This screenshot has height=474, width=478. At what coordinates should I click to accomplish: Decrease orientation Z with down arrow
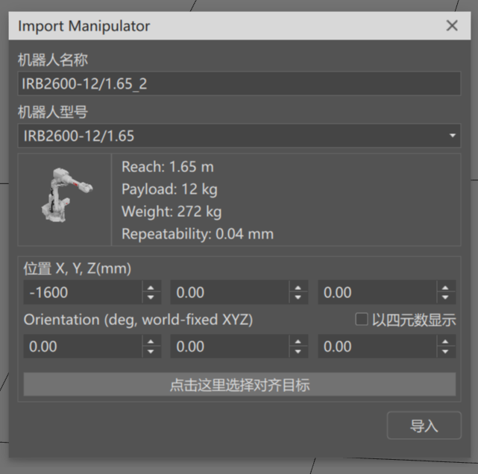tap(445, 352)
